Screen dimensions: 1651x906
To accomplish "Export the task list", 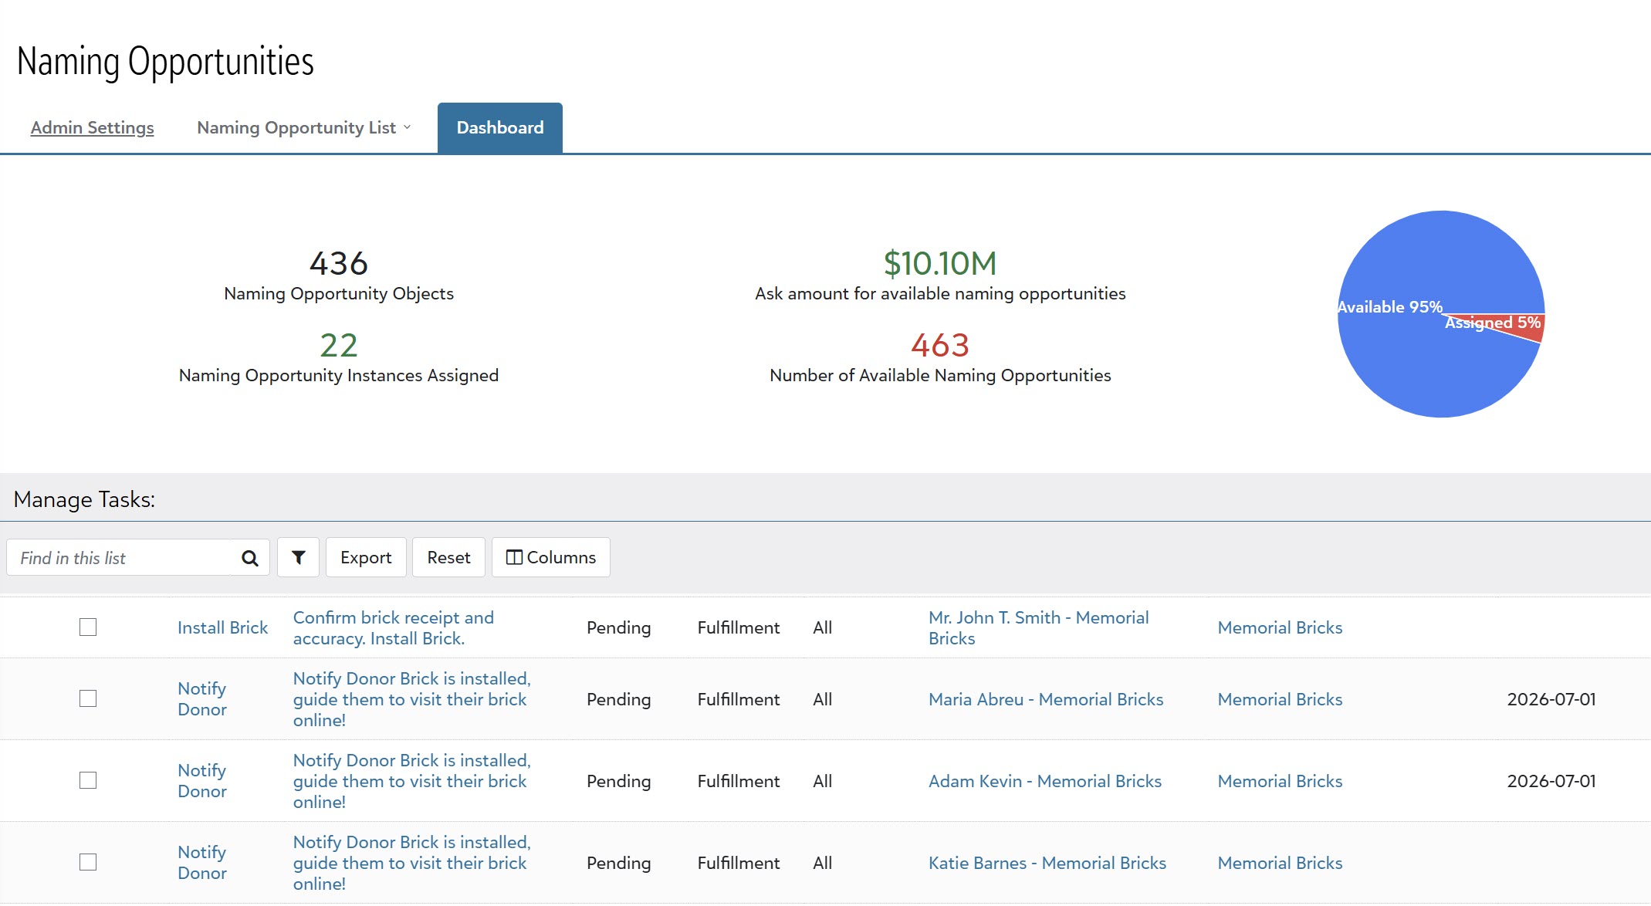I will (x=366, y=557).
